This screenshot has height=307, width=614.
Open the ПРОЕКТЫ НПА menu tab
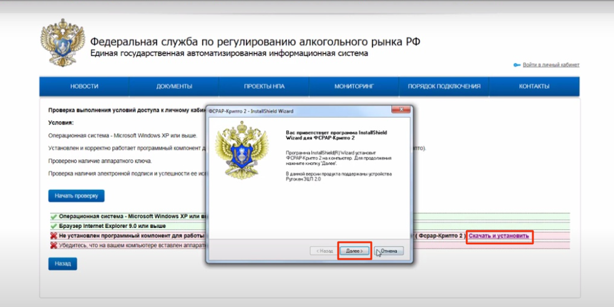coord(265,87)
